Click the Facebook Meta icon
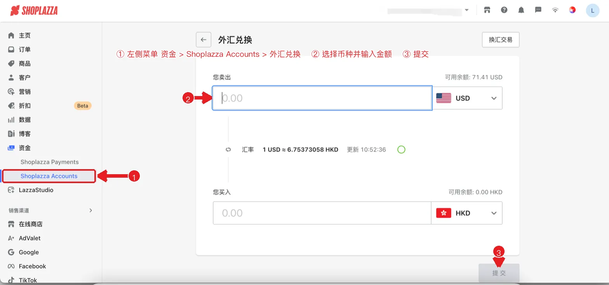Image resolution: width=609 pixels, height=285 pixels. click(x=11, y=266)
